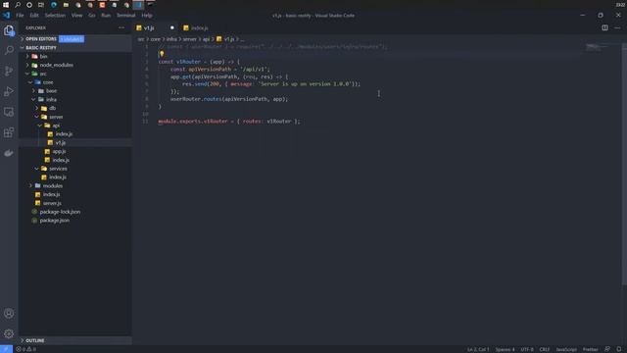Viewport: 627px width, 353px height.
Task: Open the Go menu
Action: pos(92,16)
